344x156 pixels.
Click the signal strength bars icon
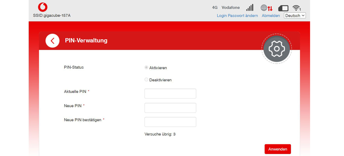(250, 8)
